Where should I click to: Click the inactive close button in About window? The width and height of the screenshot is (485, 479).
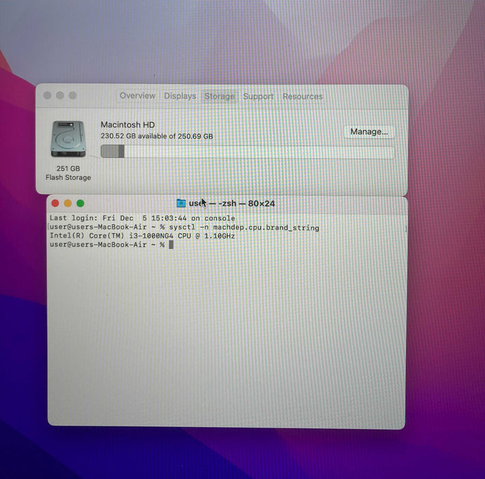click(x=47, y=95)
